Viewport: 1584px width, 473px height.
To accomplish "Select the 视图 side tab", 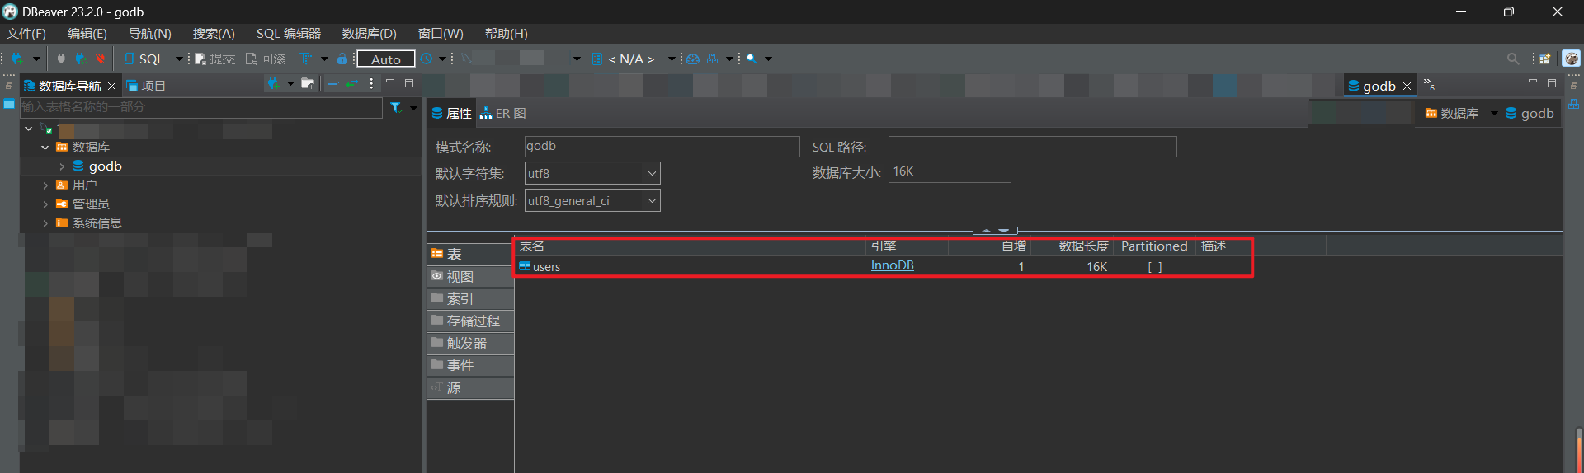I will click(x=470, y=277).
